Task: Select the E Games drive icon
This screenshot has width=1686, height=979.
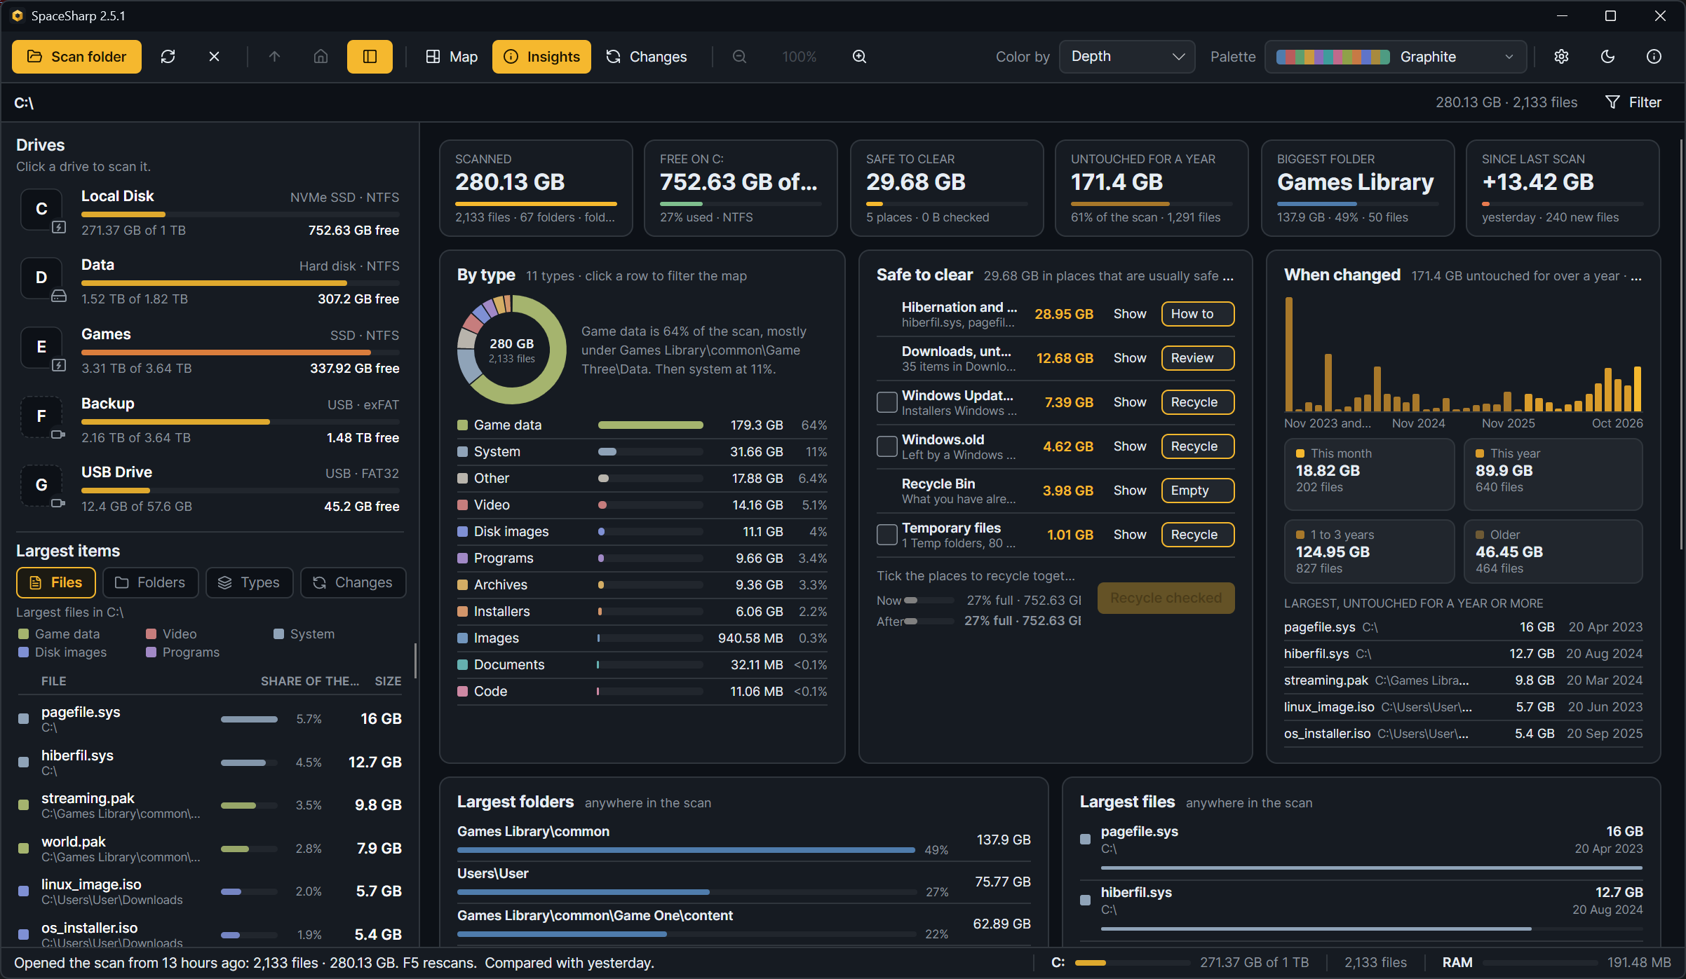Action: (x=42, y=347)
